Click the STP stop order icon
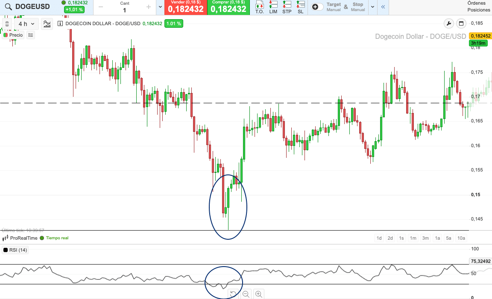The height and width of the screenshot is (299, 492). click(x=287, y=6)
